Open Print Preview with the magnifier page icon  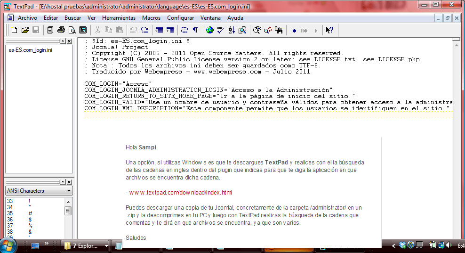pos(72,30)
